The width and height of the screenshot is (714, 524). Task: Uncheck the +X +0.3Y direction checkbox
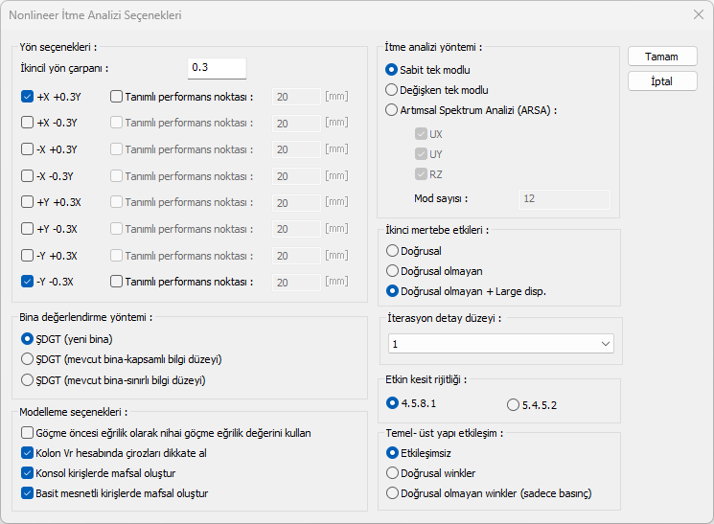click(28, 96)
